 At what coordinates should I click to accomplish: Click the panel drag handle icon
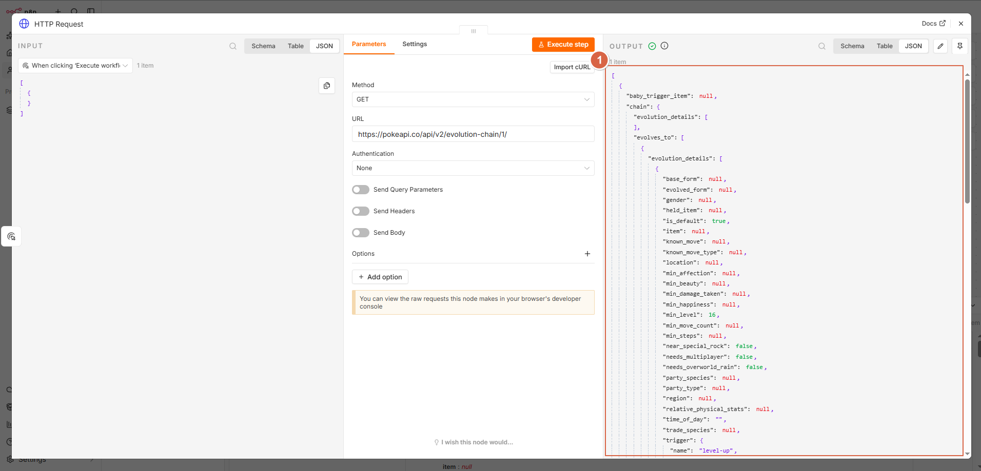(474, 31)
